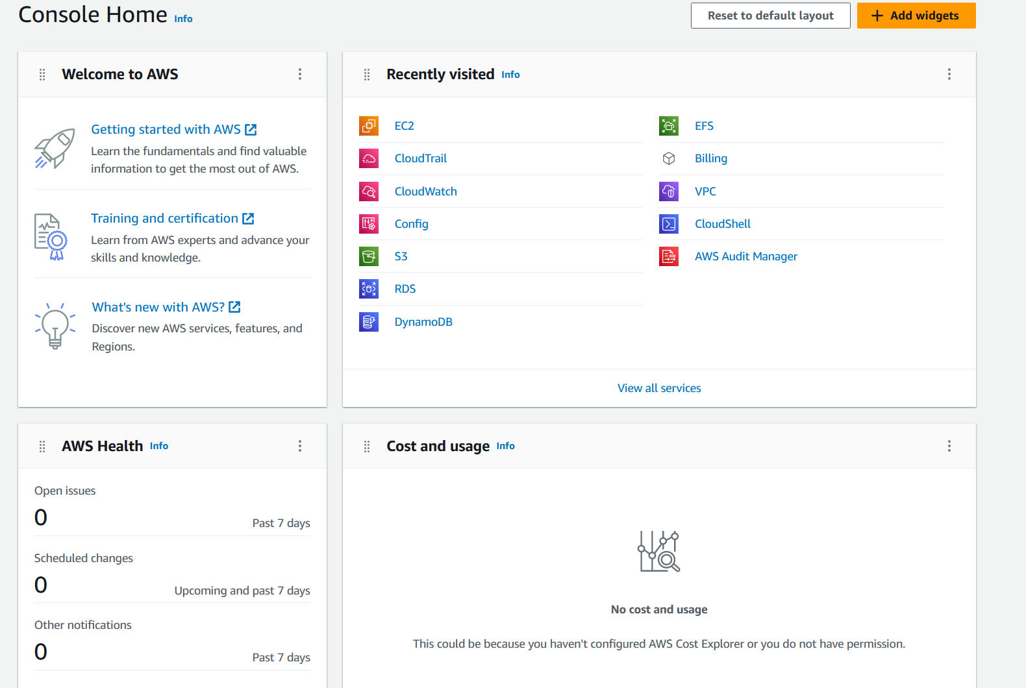Click the no cost chart illustration
Viewport: 1026px width, 688px height.
(659, 552)
